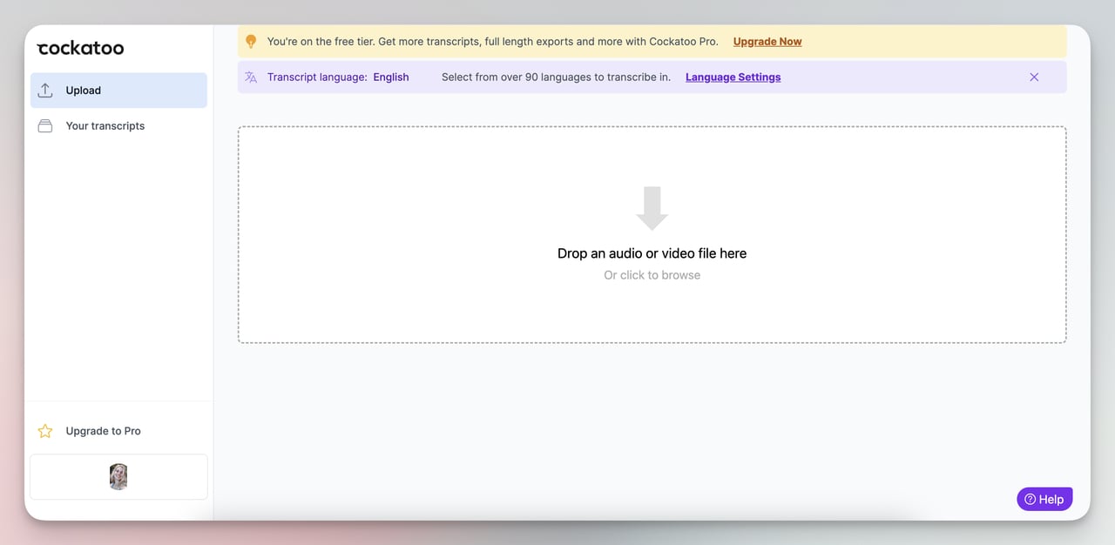Screen dimensions: 1115x545
Task: Open the user profile avatar
Action: coord(118,476)
